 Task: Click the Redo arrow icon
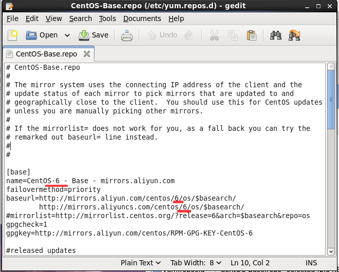189,35
